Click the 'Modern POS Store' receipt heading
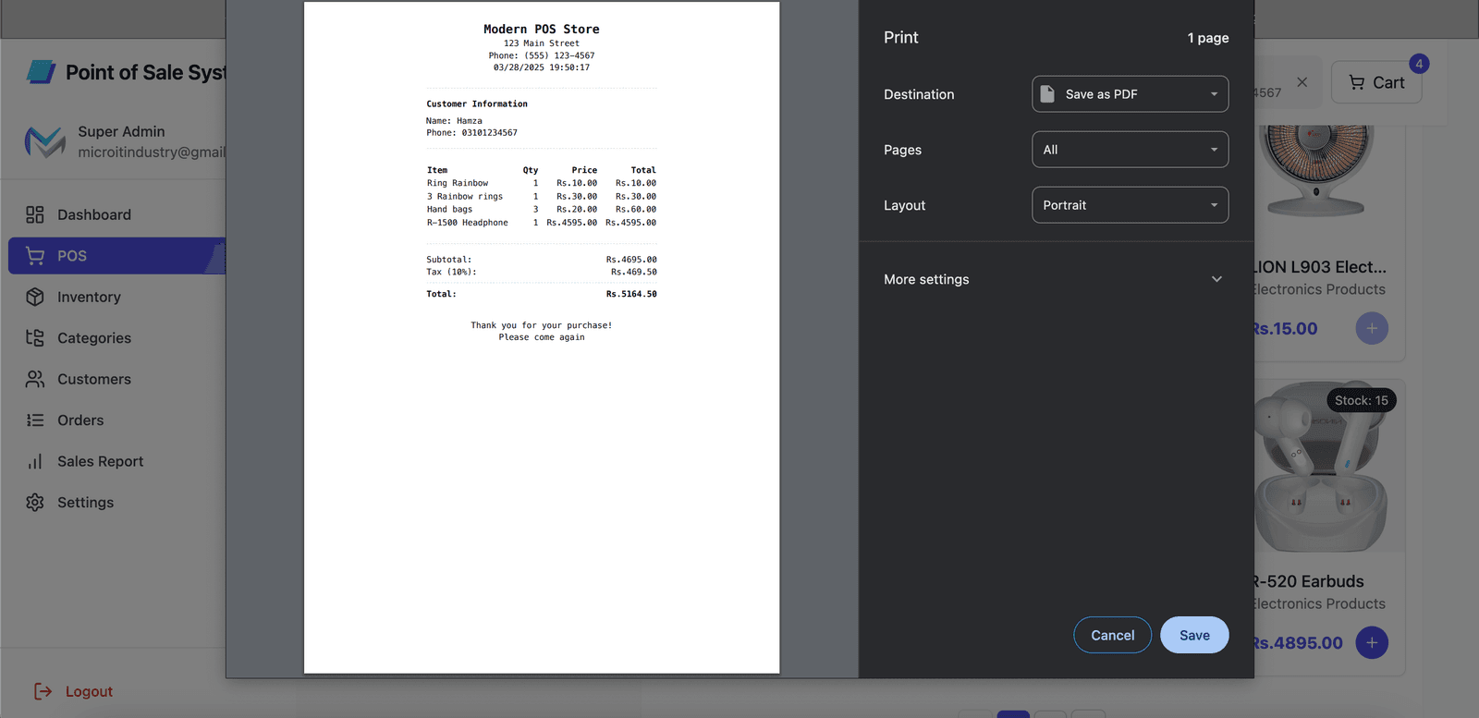The width and height of the screenshot is (1479, 718). pos(542,30)
